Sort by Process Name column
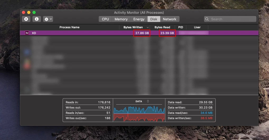Viewport: 269px width, 140px height. 69,27
